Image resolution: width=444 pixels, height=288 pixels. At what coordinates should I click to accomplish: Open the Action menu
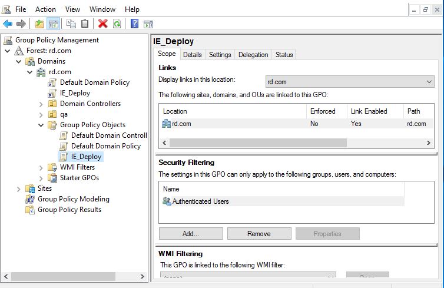coord(45,9)
